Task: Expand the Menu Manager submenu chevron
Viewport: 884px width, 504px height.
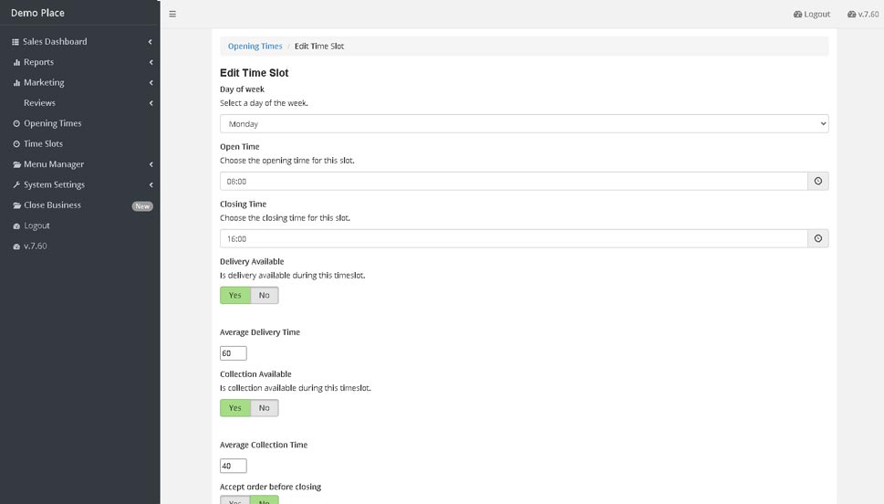Action: [x=151, y=164]
